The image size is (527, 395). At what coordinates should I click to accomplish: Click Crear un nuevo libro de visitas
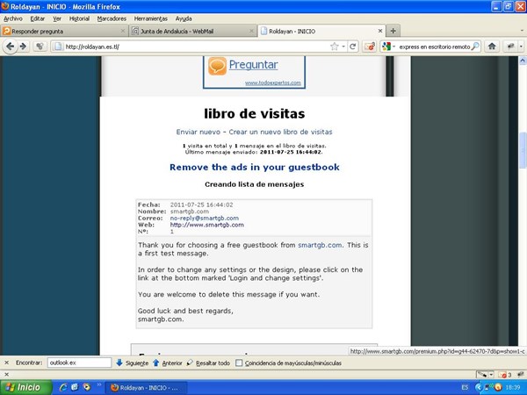(281, 132)
